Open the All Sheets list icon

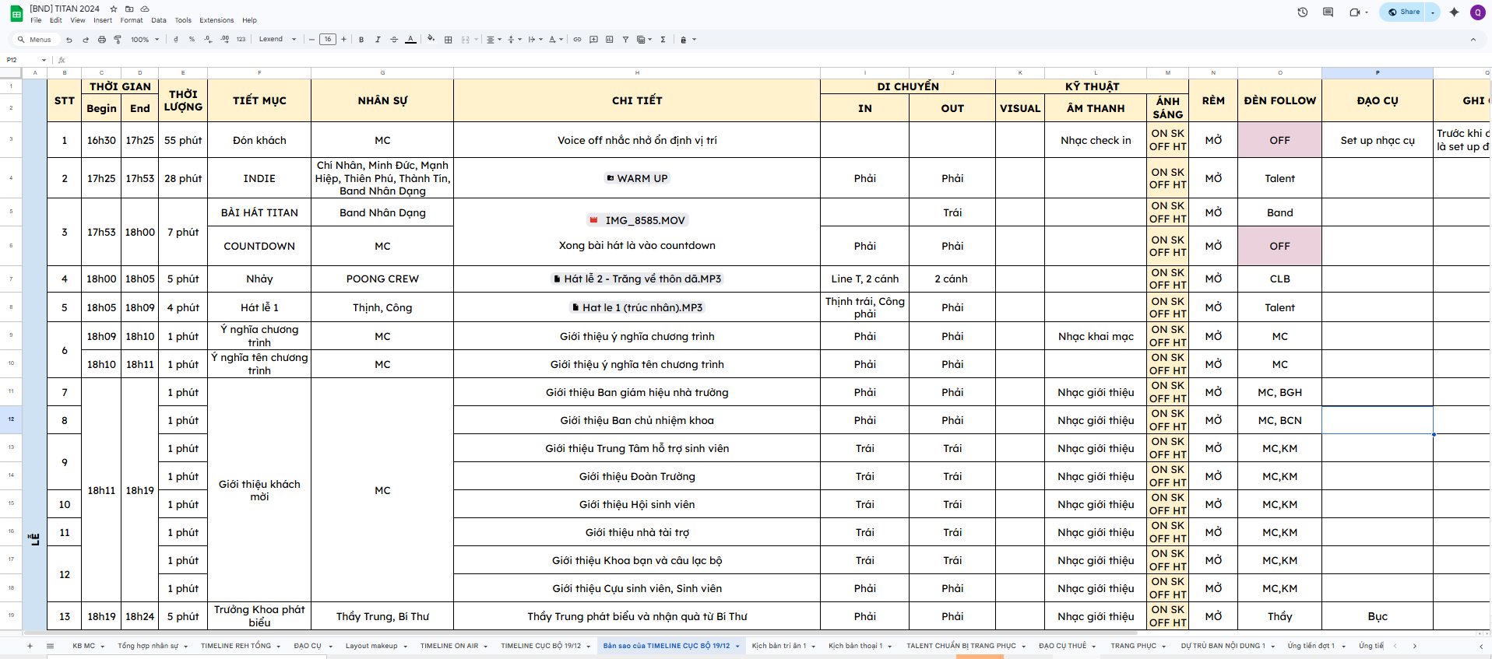tap(50, 646)
